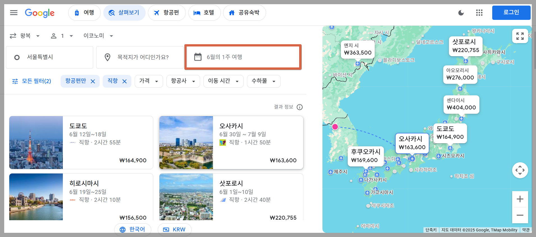Open the 도쿄도 photo thumbnail
536x237 pixels.
36,142
